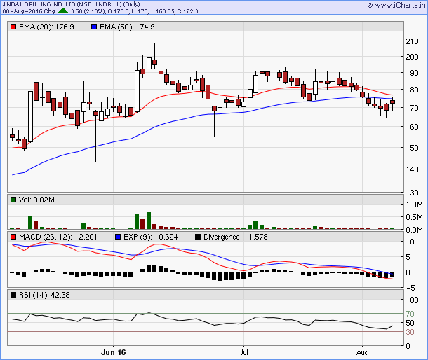Click the last candlestick in August
The image size is (428, 360).
click(x=392, y=102)
